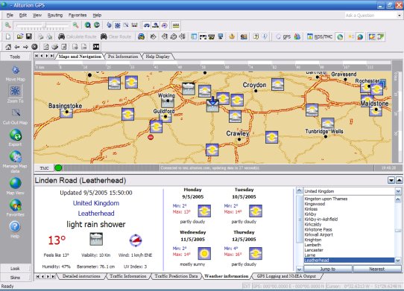Click the Nearest button

pyautogui.click(x=377, y=269)
